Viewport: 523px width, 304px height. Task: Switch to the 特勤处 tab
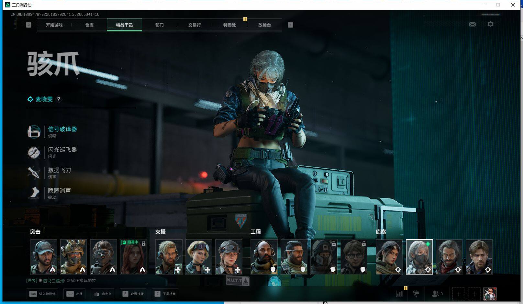229,25
